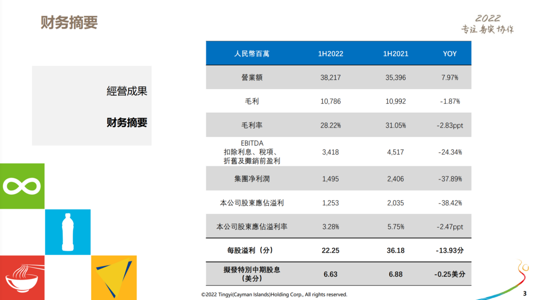The width and height of the screenshot is (535, 300).
Task: Select the 經營成果 section label
Action: pos(127,91)
